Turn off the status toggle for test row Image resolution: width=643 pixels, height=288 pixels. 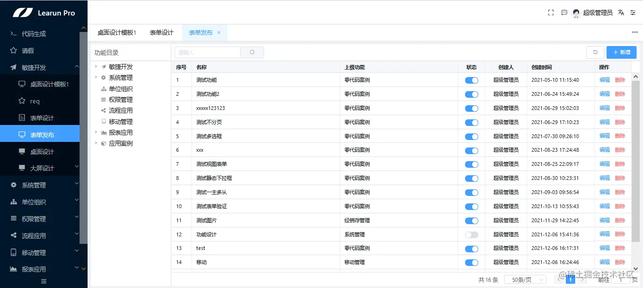click(472, 248)
